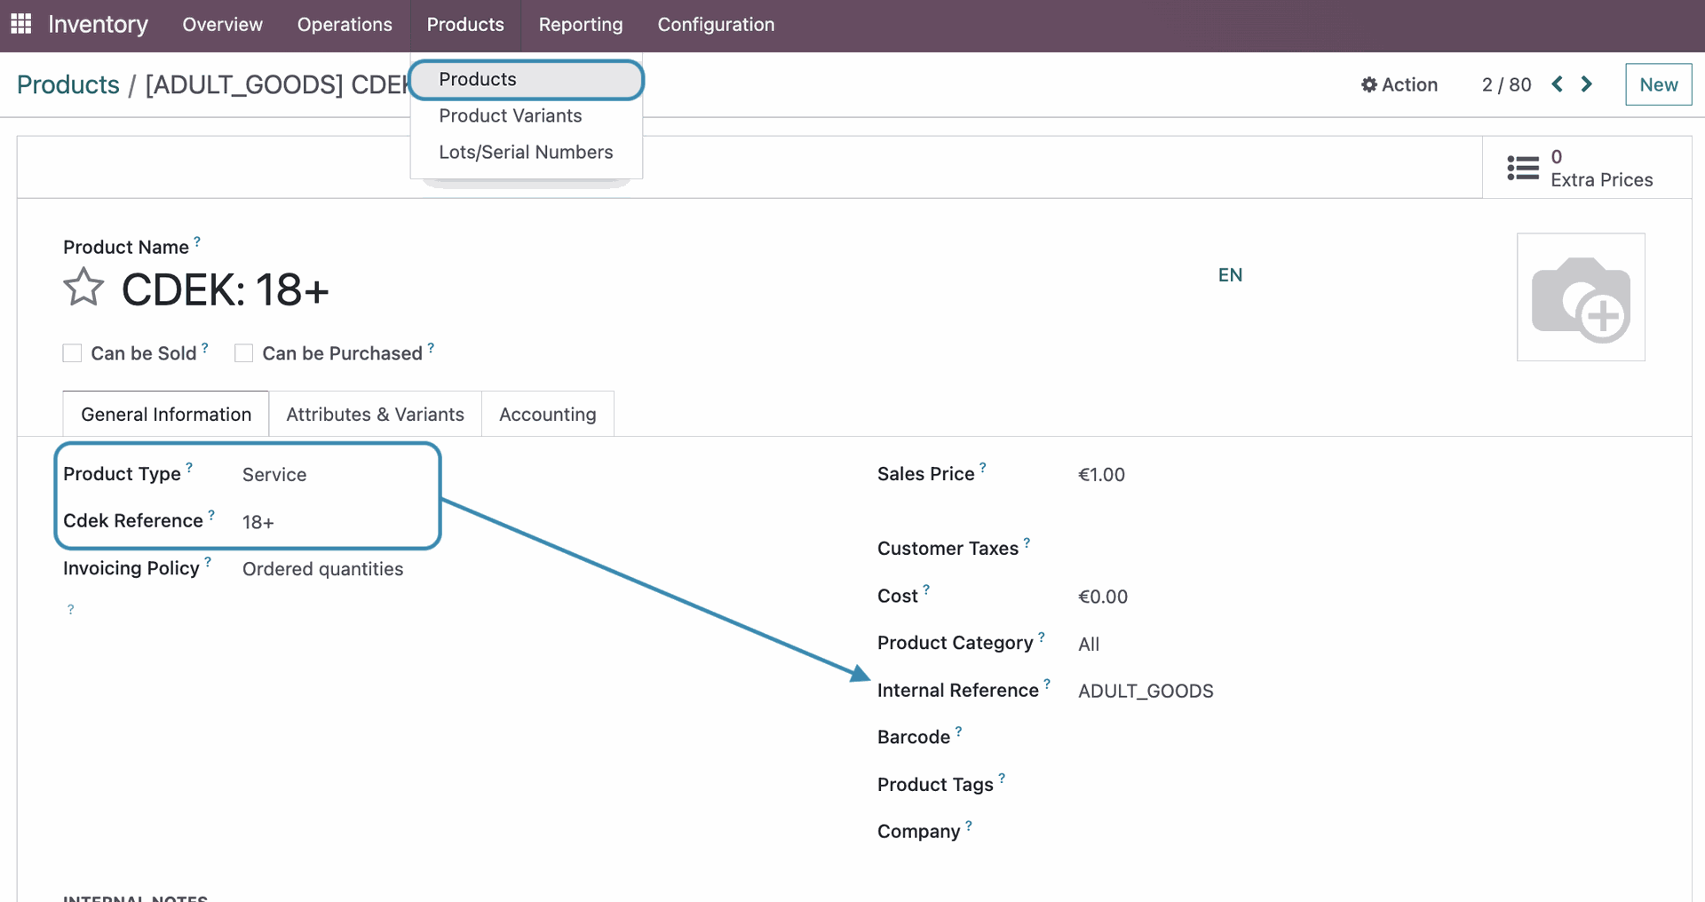1705x902 pixels.
Task: Open the Action gear menu
Action: point(1400,84)
